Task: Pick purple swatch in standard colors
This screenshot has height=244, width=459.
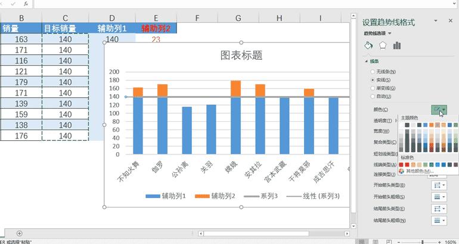Action: pyautogui.click(x=455, y=165)
